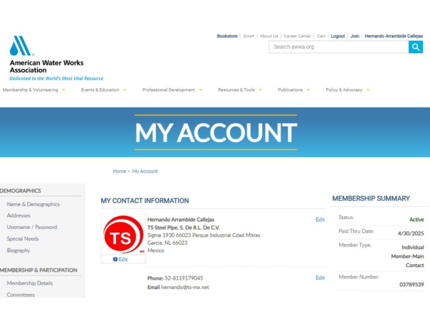Open Name & Demographics in sidebar
Viewport: 430px width, 331px height.
click(x=33, y=204)
